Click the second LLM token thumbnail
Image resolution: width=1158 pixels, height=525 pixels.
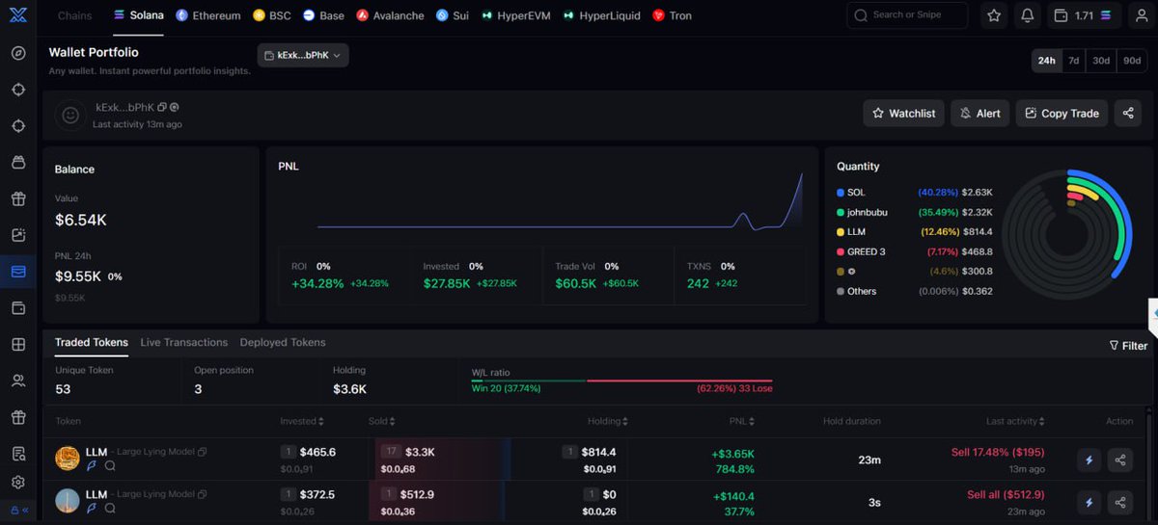68,501
